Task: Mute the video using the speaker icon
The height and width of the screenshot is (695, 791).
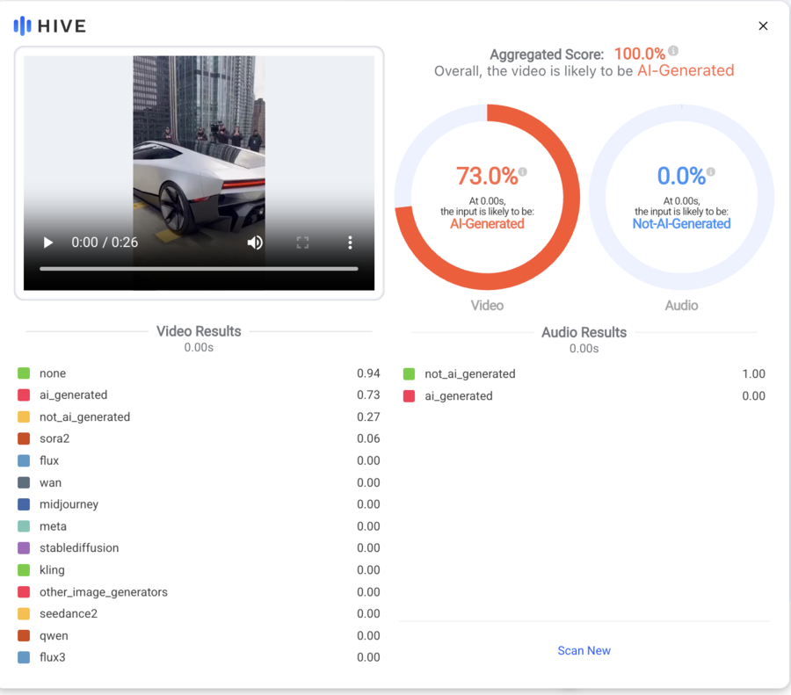Action: 255,243
